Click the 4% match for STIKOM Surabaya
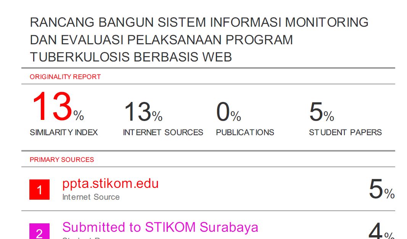The width and height of the screenshot is (407, 239). coord(381,231)
